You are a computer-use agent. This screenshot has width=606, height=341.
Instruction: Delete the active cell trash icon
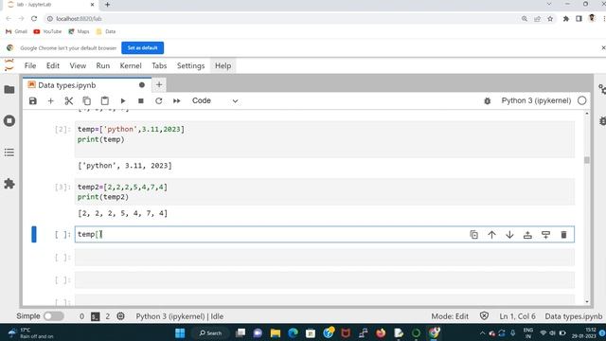563,235
